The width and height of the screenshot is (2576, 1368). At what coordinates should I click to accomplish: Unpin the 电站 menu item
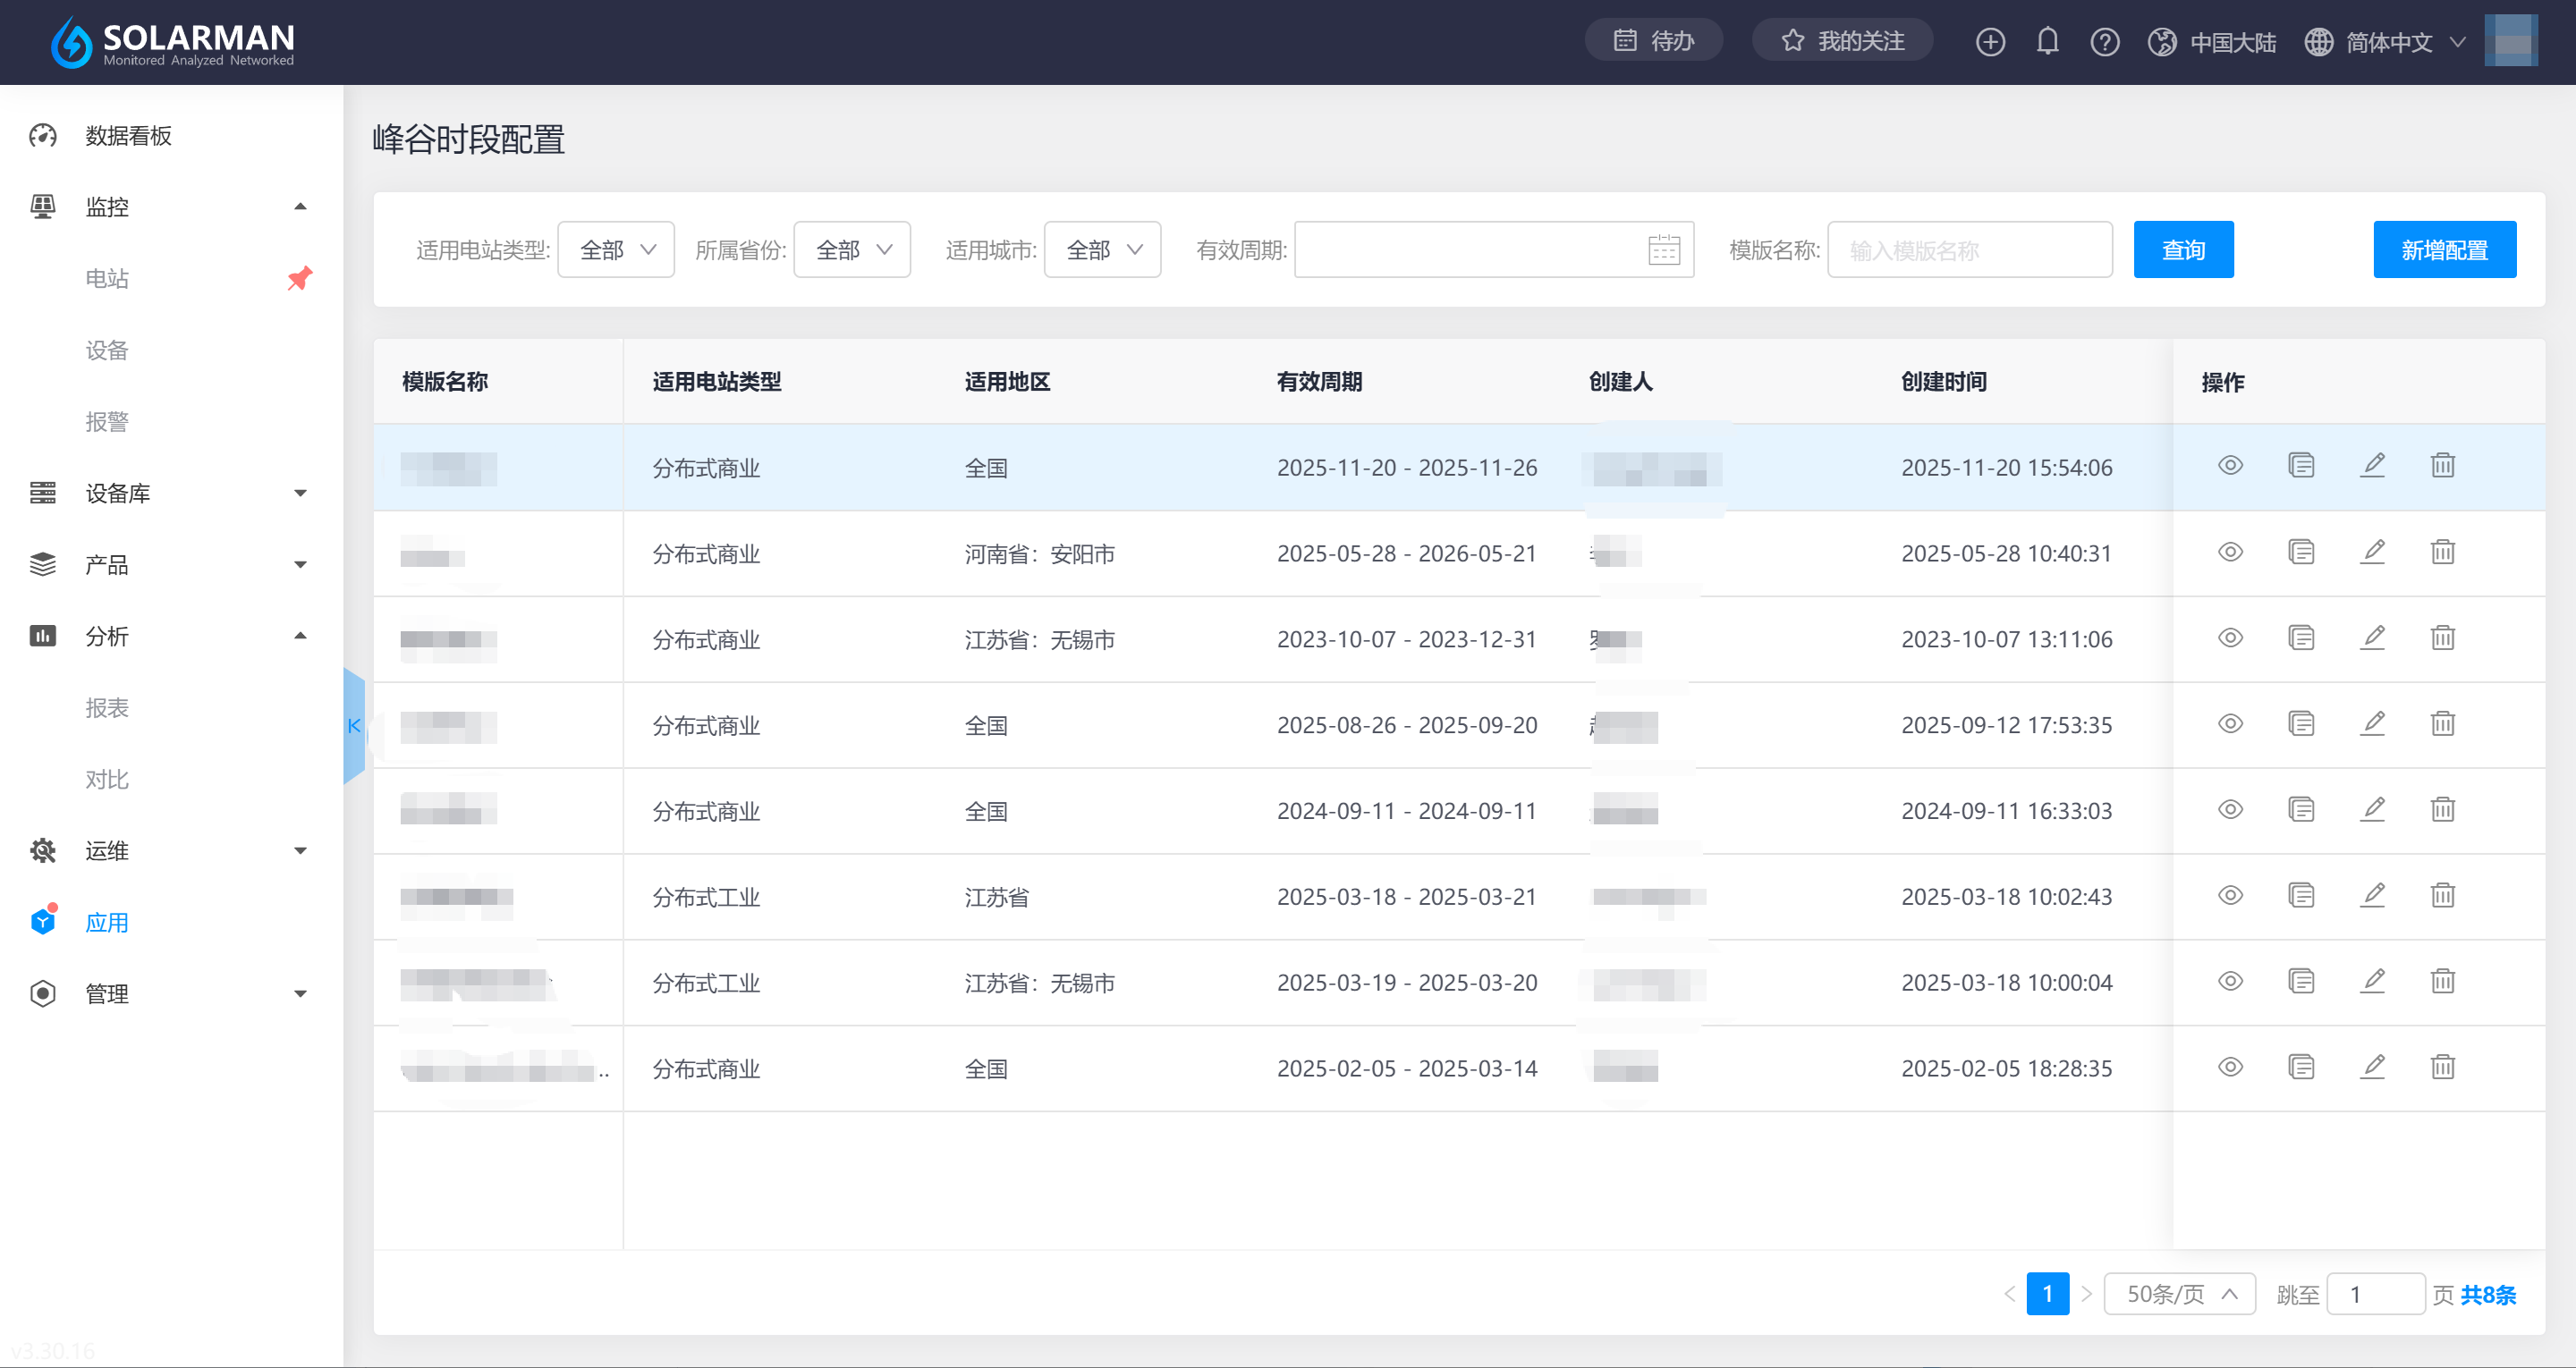pyautogui.click(x=299, y=278)
